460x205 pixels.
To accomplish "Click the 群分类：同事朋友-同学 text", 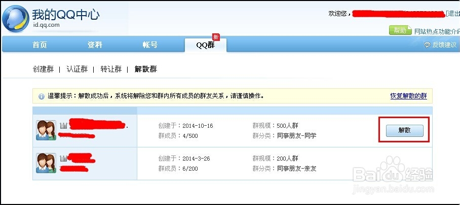I will click(285, 136).
